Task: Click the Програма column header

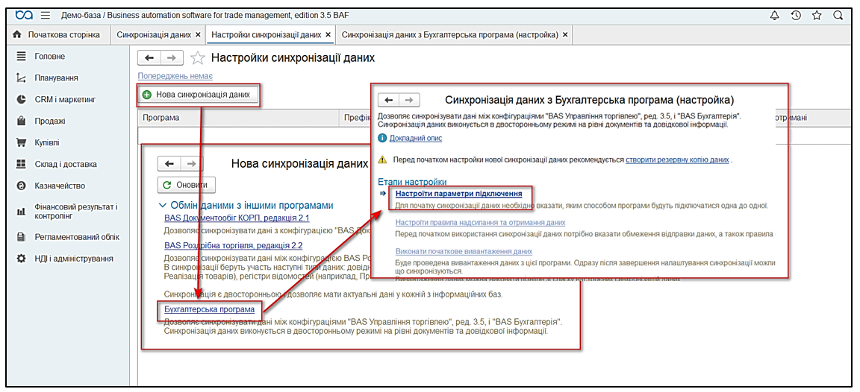Action: click(239, 118)
